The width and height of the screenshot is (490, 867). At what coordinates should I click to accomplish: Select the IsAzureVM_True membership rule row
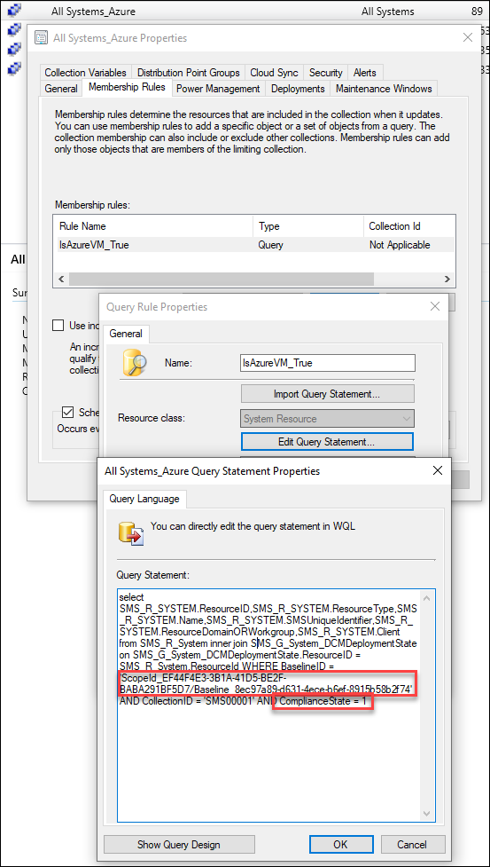tap(253, 244)
